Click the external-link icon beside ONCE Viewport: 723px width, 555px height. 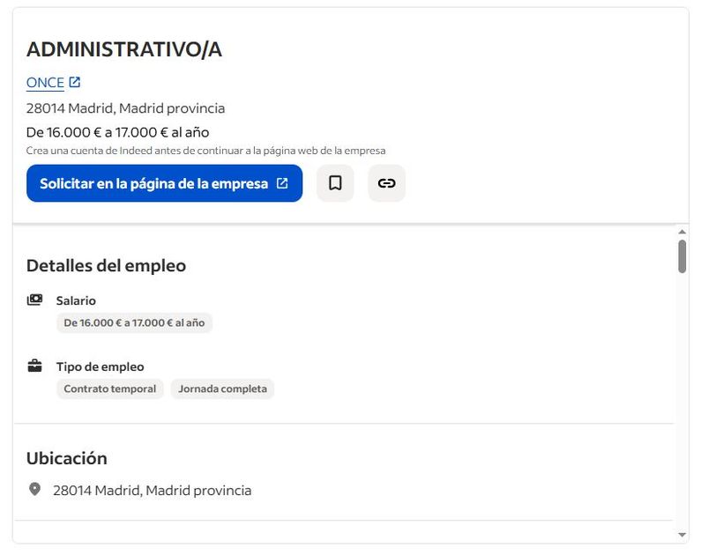(75, 82)
